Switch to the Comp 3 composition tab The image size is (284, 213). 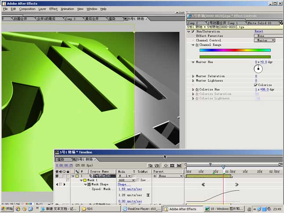(70, 18)
